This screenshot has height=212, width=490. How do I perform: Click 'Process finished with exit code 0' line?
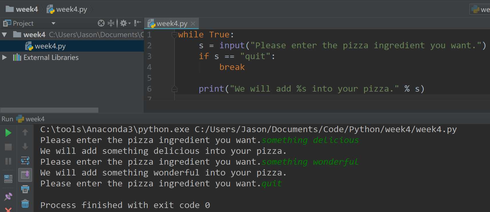(125, 205)
